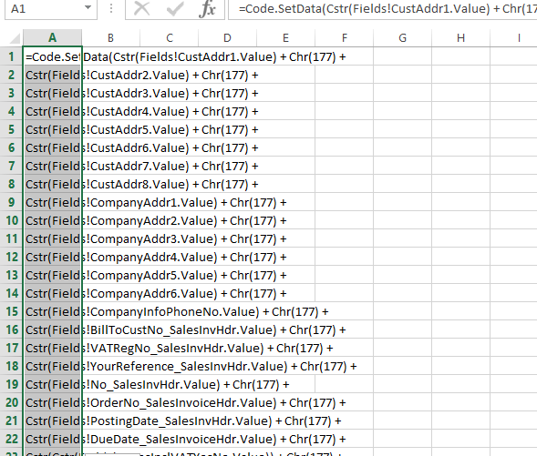Select column B header

click(110, 37)
